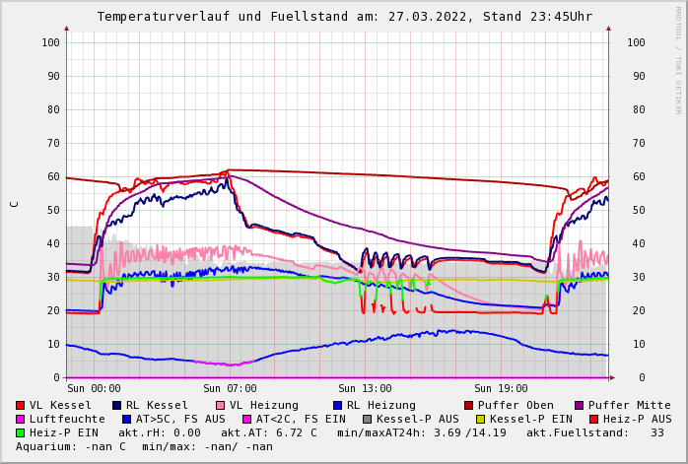
Task: Click the Sun 07:00 time axis label
Action: (230, 389)
